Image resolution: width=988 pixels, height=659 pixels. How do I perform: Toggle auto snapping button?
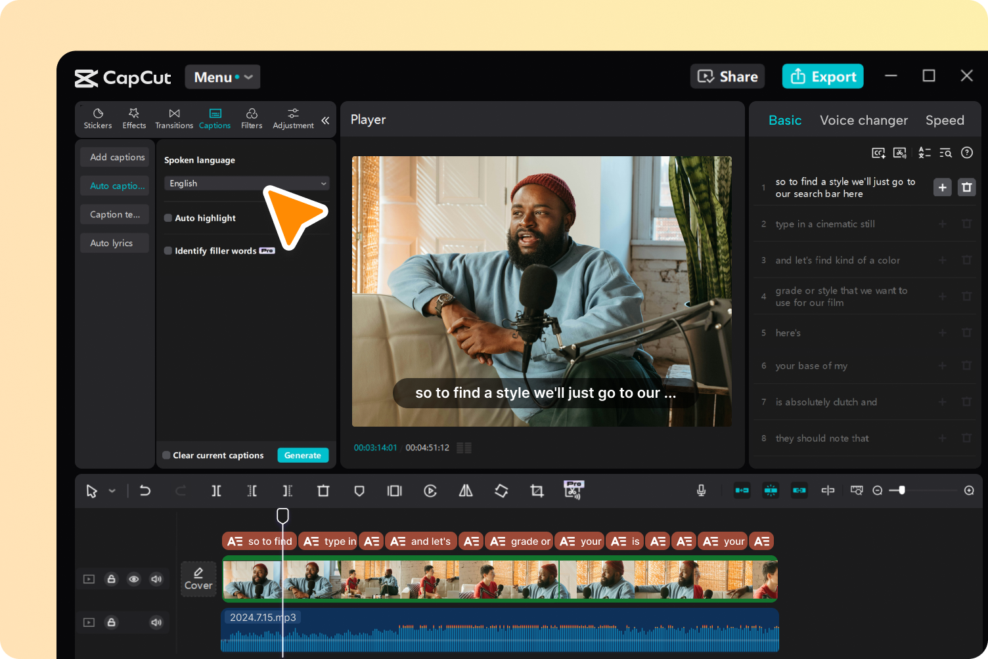pos(771,490)
